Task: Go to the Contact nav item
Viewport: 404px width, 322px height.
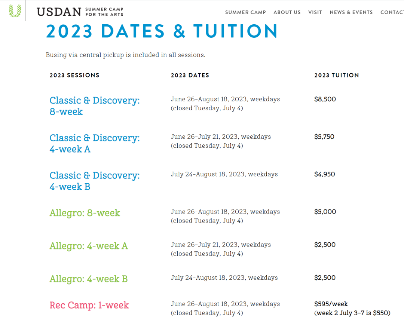Action: (x=392, y=12)
